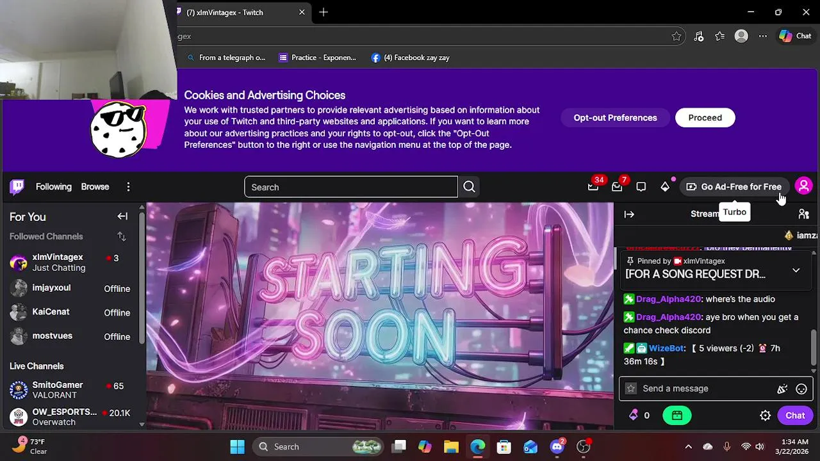Show hidden system tray icons
This screenshot has width=820, height=461.
point(689,447)
